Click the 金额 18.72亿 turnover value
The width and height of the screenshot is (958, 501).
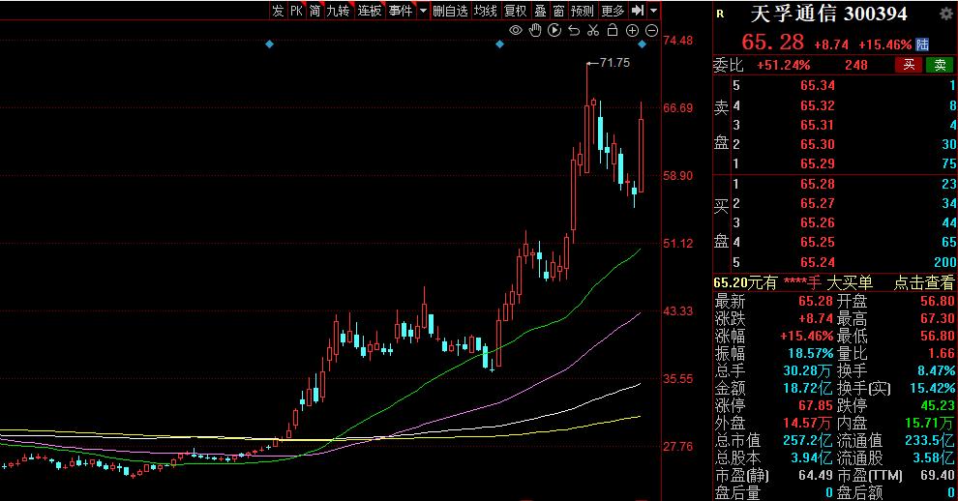[x=807, y=388]
